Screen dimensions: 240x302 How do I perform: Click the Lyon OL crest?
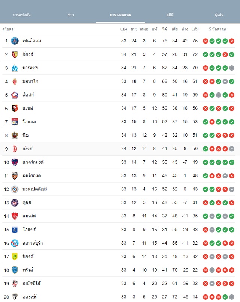click(x=15, y=122)
